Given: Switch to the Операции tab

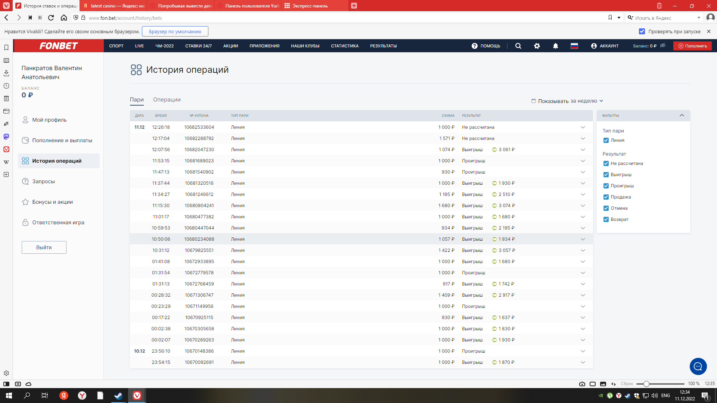Looking at the screenshot, I should pyautogui.click(x=167, y=100).
